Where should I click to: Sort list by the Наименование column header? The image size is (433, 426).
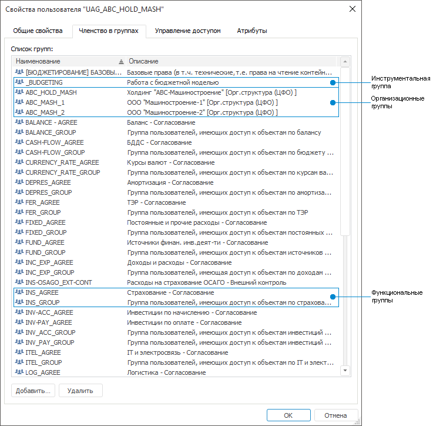click(x=65, y=61)
